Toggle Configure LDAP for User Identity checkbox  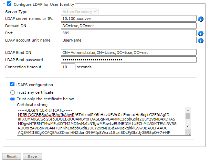point(9,4)
